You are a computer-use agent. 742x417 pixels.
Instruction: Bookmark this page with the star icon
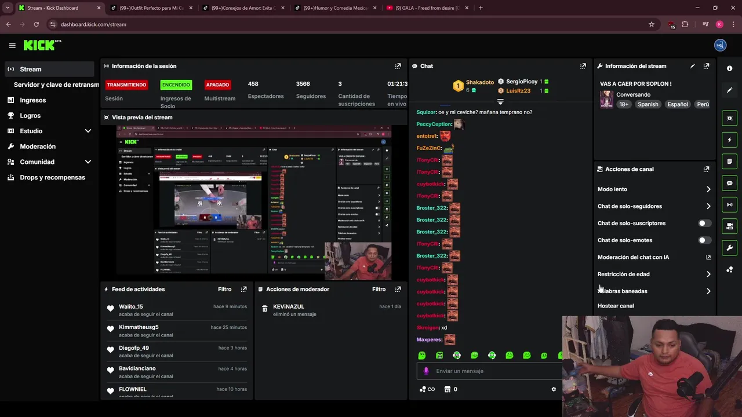[x=652, y=24]
